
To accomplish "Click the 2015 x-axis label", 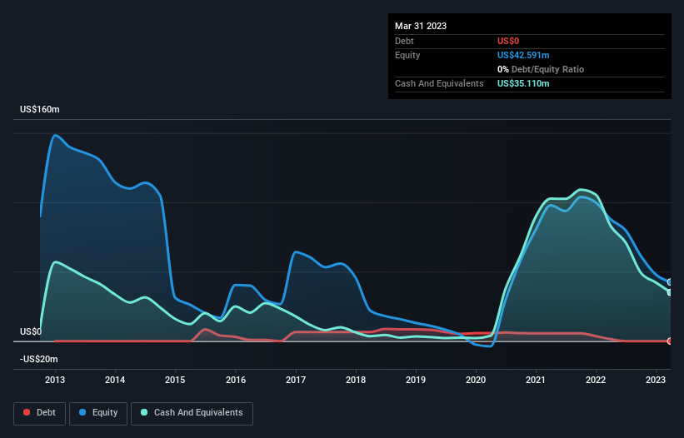I will (x=175, y=380).
